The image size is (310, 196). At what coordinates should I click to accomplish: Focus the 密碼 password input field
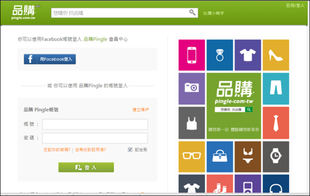coord(95,138)
